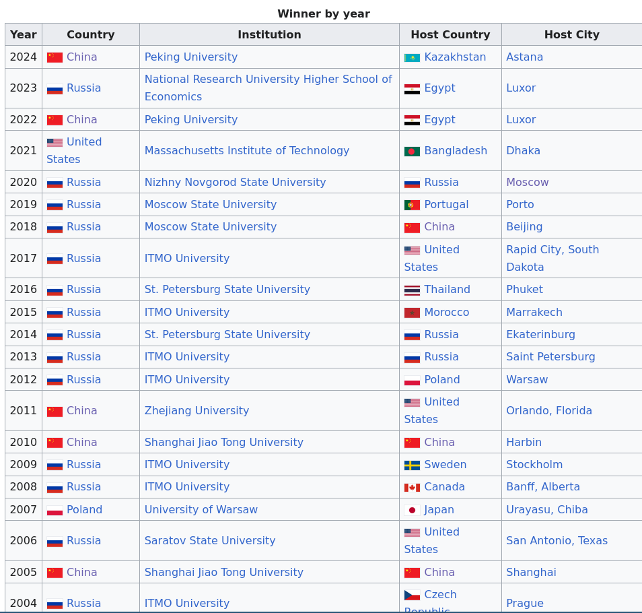Click the Canada flag icon
The width and height of the screenshot is (642, 613).
coord(412,488)
